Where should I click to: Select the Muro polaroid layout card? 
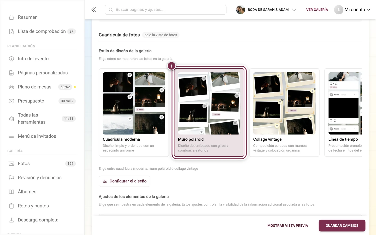coord(209,113)
